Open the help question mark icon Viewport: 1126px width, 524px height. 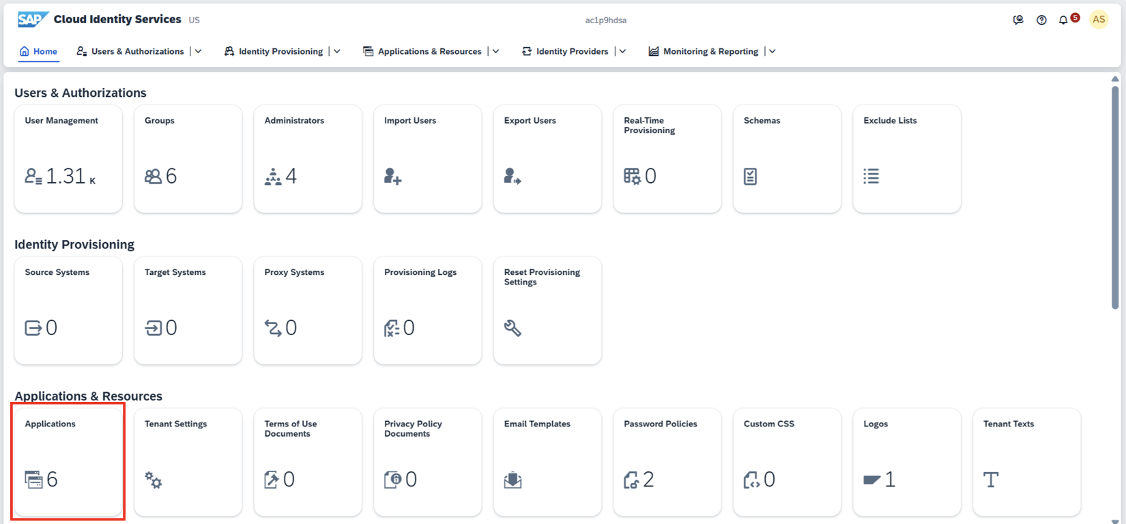coord(1041,20)
